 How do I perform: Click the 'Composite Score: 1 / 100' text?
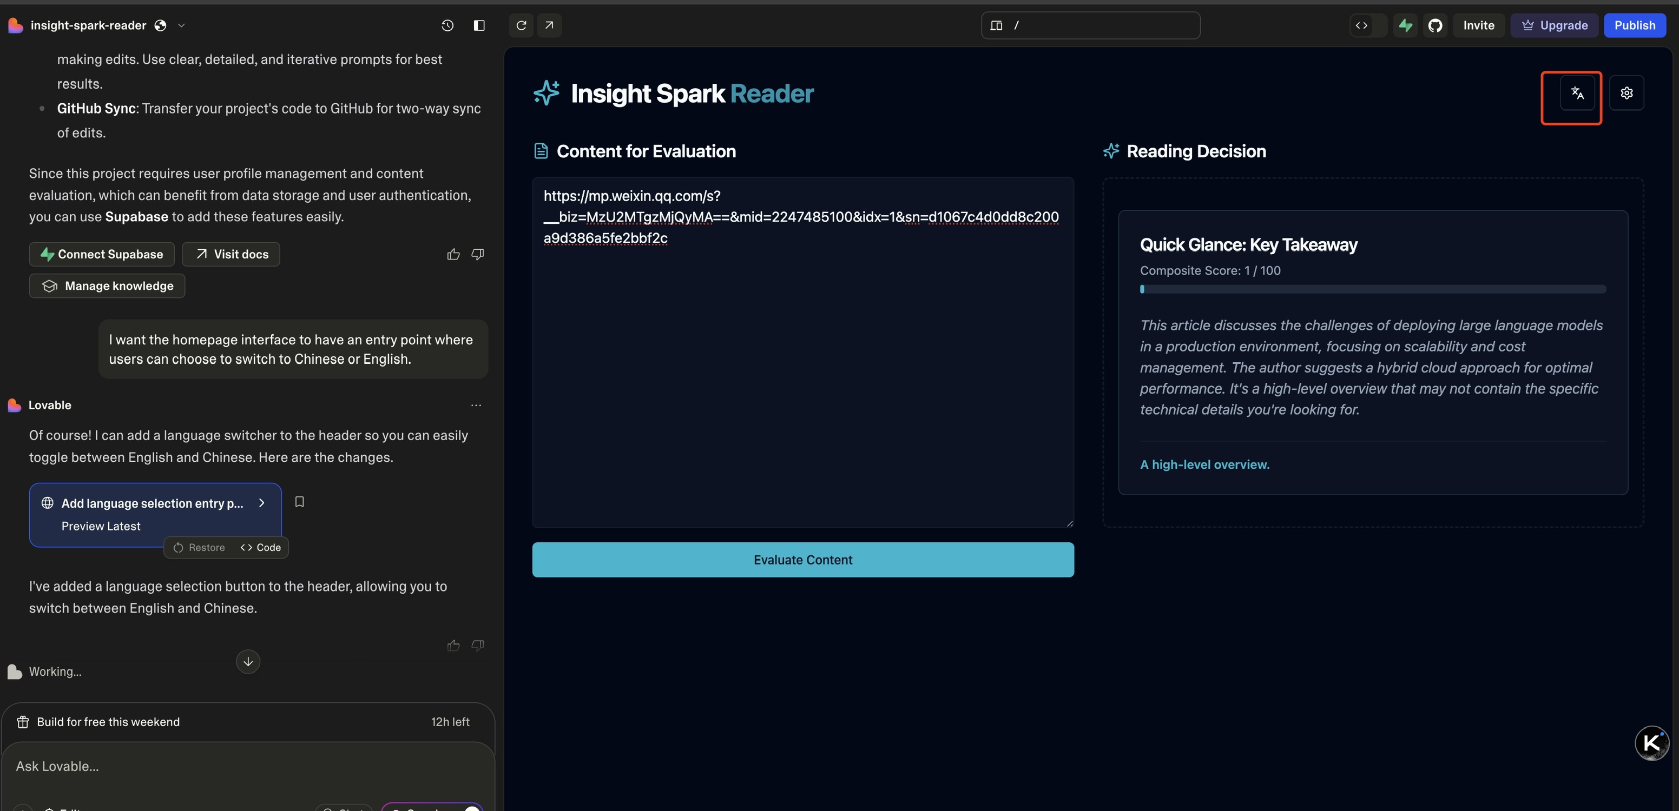click(1210, 270)
